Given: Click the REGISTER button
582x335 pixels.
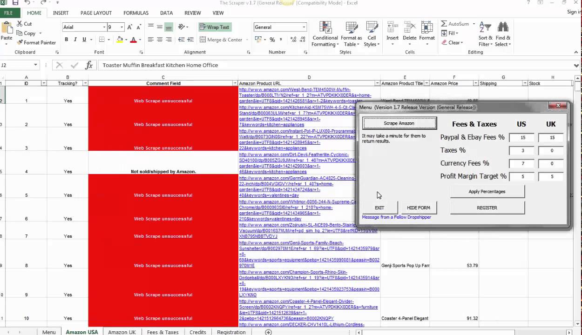Looking at the screenshot, I should (x=487, y=208).
